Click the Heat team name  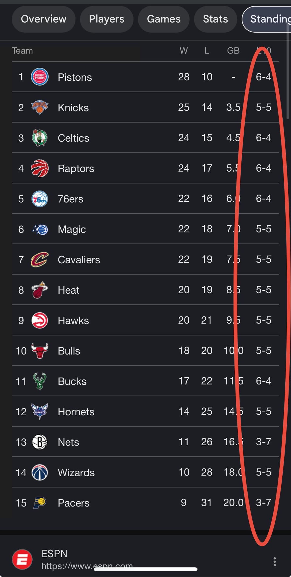click(68, 290)
